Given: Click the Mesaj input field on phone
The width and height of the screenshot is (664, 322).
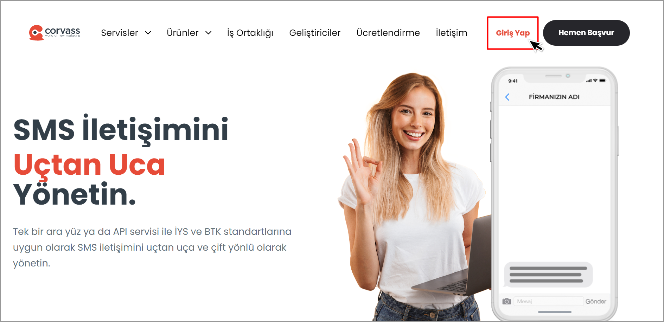Looking at the screenshot, I should pos(548,301).
